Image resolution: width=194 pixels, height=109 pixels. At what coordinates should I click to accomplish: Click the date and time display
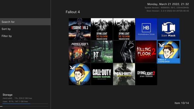point(168,4)
